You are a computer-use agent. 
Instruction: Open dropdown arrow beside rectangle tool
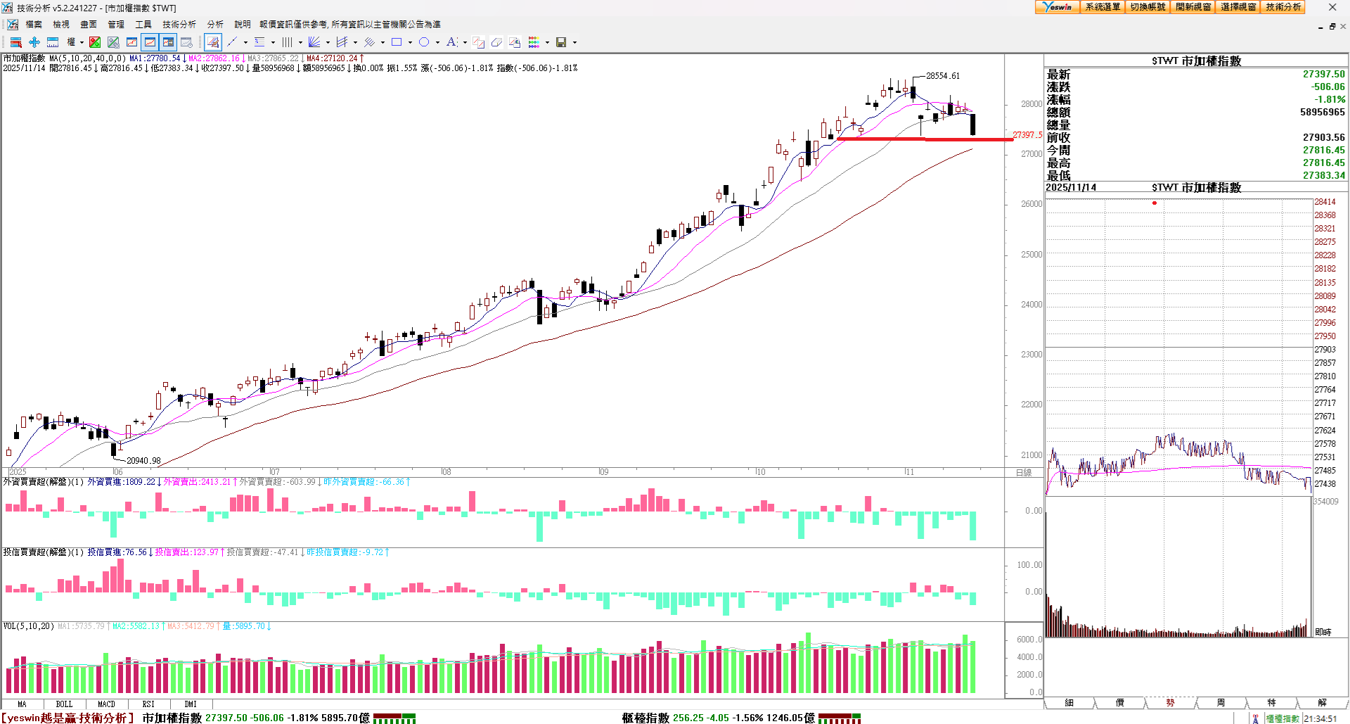pos(410,42)
